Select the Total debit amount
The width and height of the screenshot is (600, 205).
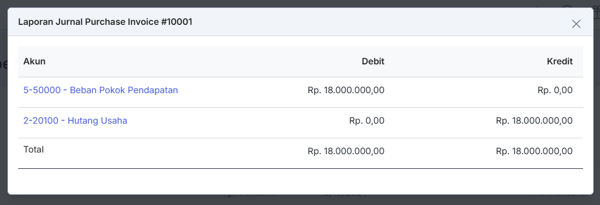346,151
